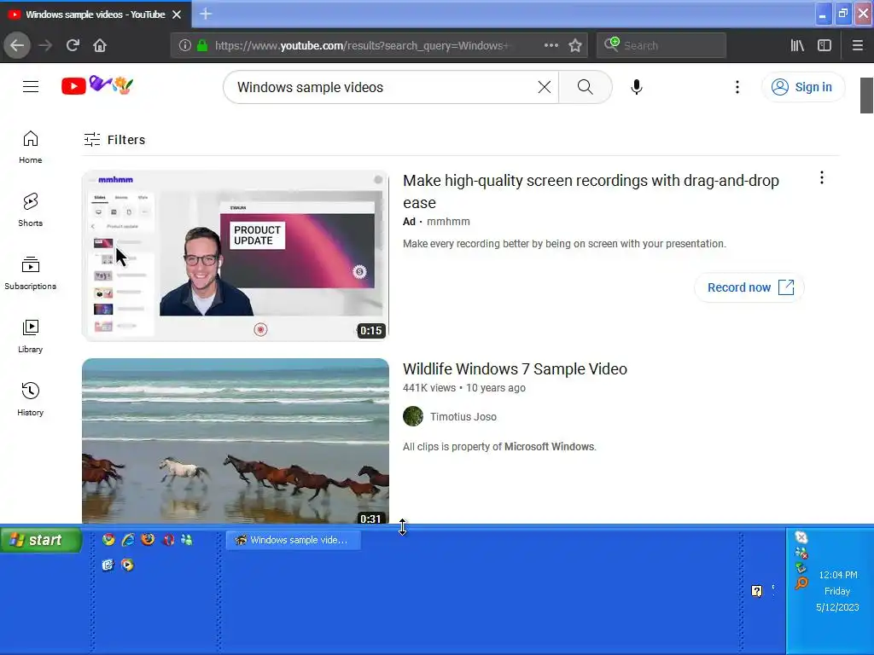Click Timotius Joso channel avatar

[x=413, y=416]
